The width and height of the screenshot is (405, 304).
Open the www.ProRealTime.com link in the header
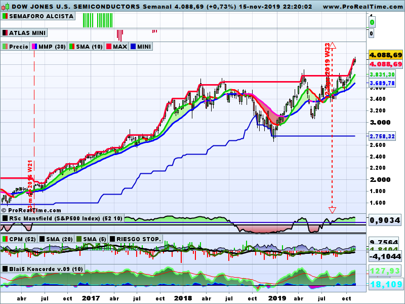(363, 7)
